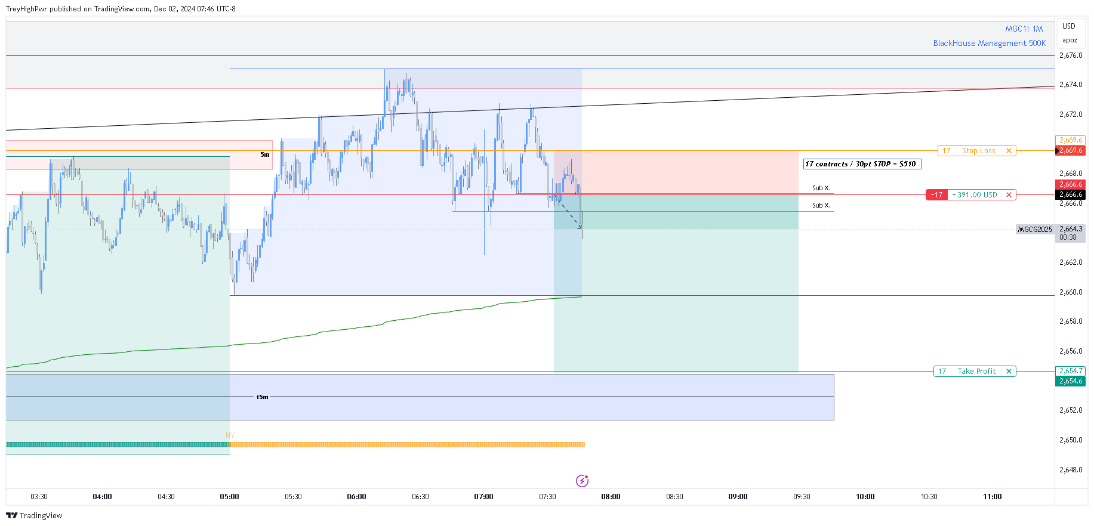
Task: Close the -17 position using its X
Action: click(x=1009, y=195)
